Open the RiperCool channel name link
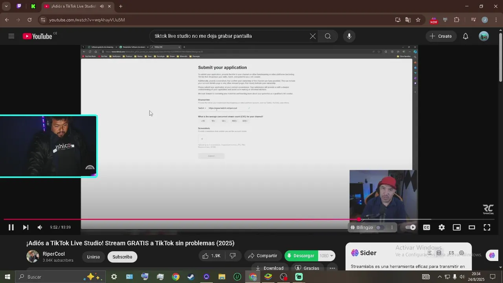503x283 pixels. 54,254
